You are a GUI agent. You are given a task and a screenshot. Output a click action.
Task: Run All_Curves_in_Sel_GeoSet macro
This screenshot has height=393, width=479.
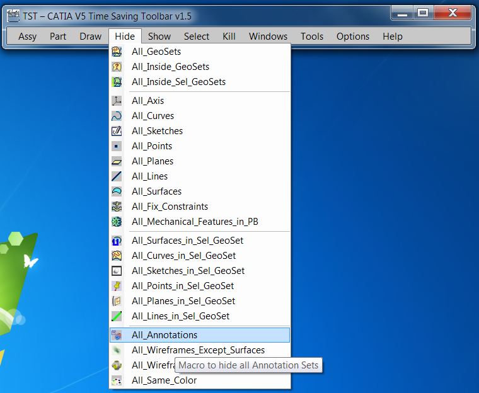click(200, 256)
